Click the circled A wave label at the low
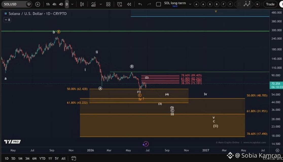The image size is (283, 162). [100, 88]
